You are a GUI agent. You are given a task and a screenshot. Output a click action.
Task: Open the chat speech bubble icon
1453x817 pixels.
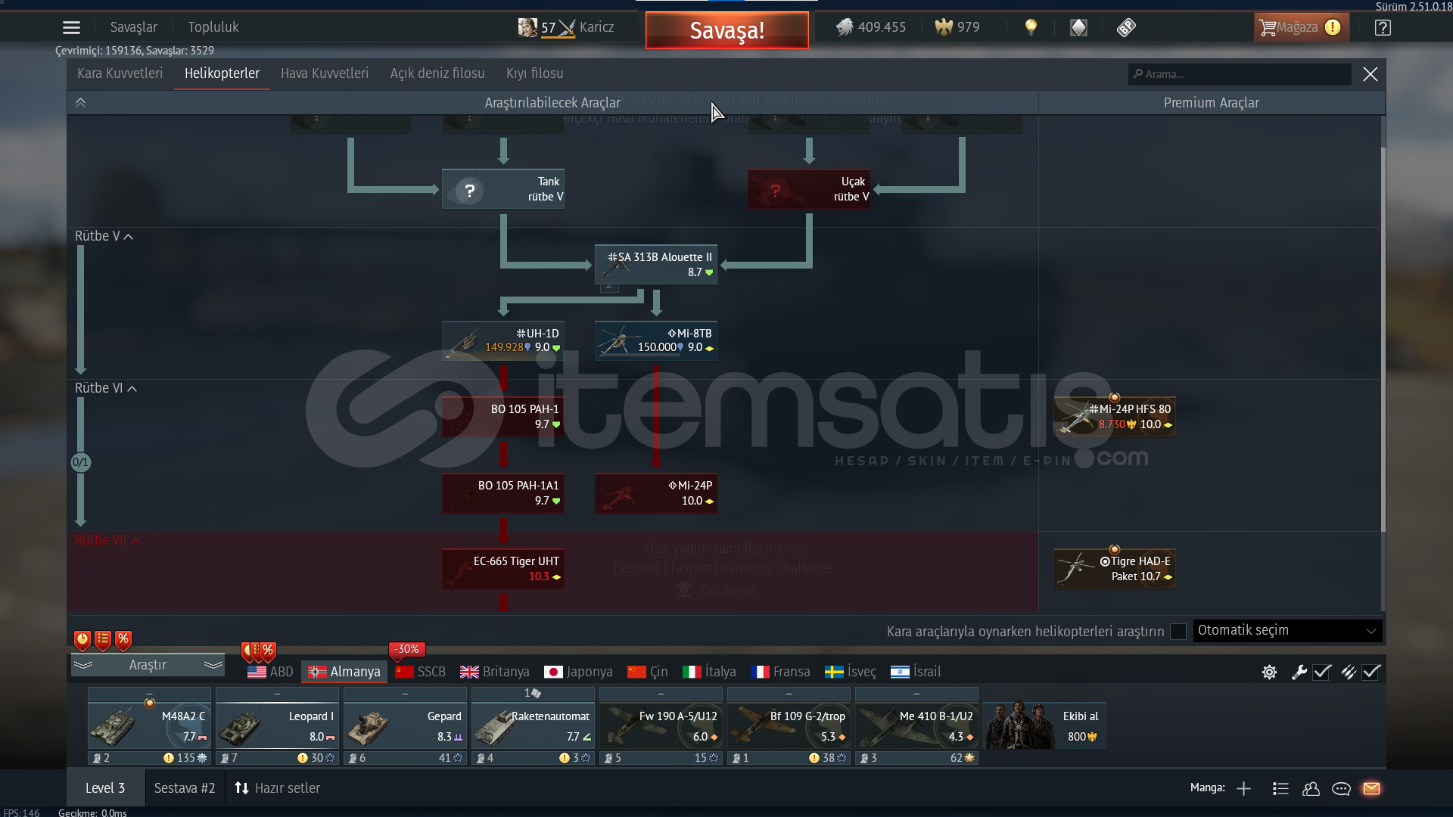coord(1341,788)
